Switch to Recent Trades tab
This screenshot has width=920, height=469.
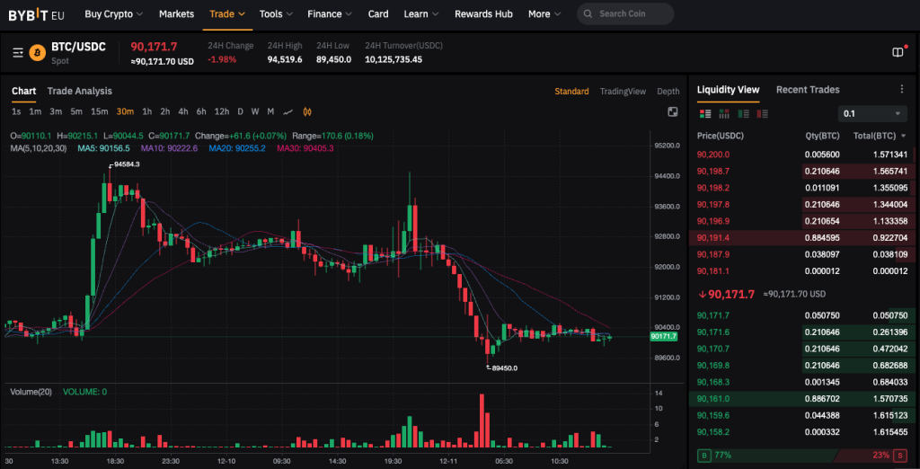(x=808, y=90)
